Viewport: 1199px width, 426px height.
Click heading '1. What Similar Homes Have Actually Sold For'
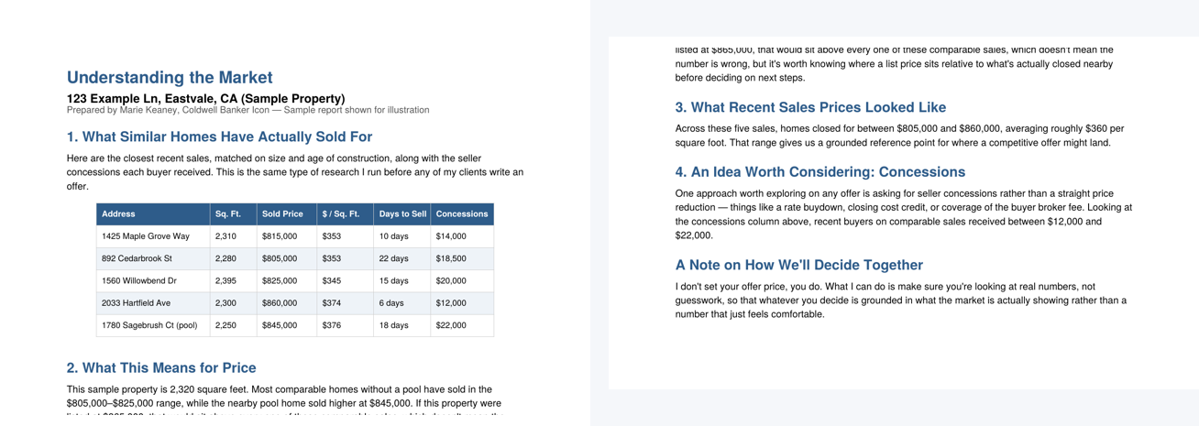(x=219, y=137)
